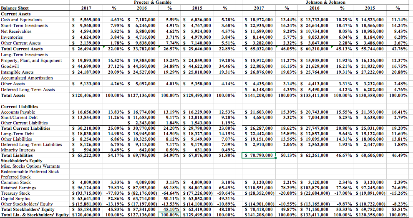The height and width of the screenshot is (218, 413).
Task: Click the Stockholder's Equity section heading
Action: [x=22, y=161]
